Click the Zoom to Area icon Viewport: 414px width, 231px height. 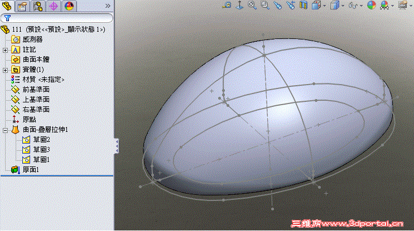[265, 5]
